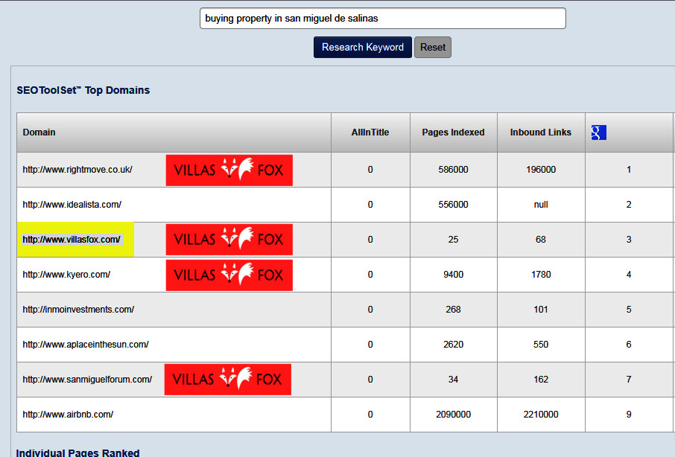Select inbound links value 68
Viewport: 675px width, 457px height.
[x=541, y=240]
